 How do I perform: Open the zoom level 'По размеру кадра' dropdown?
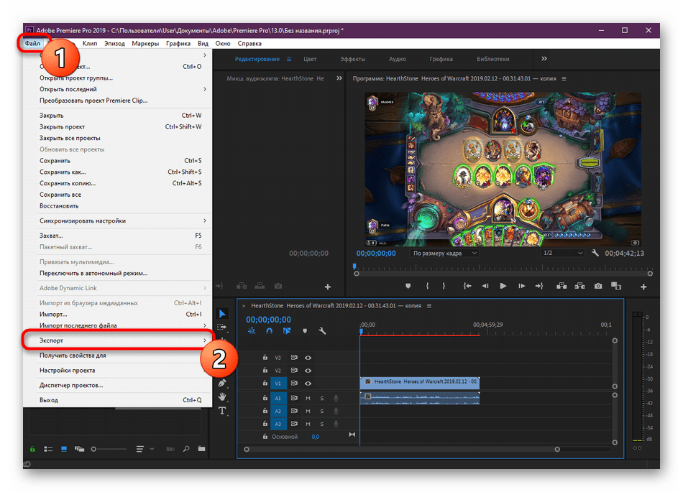click(x=444, y=253)
